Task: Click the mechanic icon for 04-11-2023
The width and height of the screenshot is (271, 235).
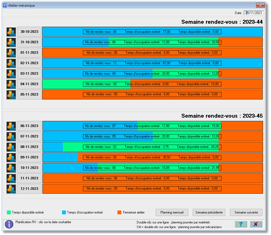Action: pyautogui.click(x=11, y=84)
